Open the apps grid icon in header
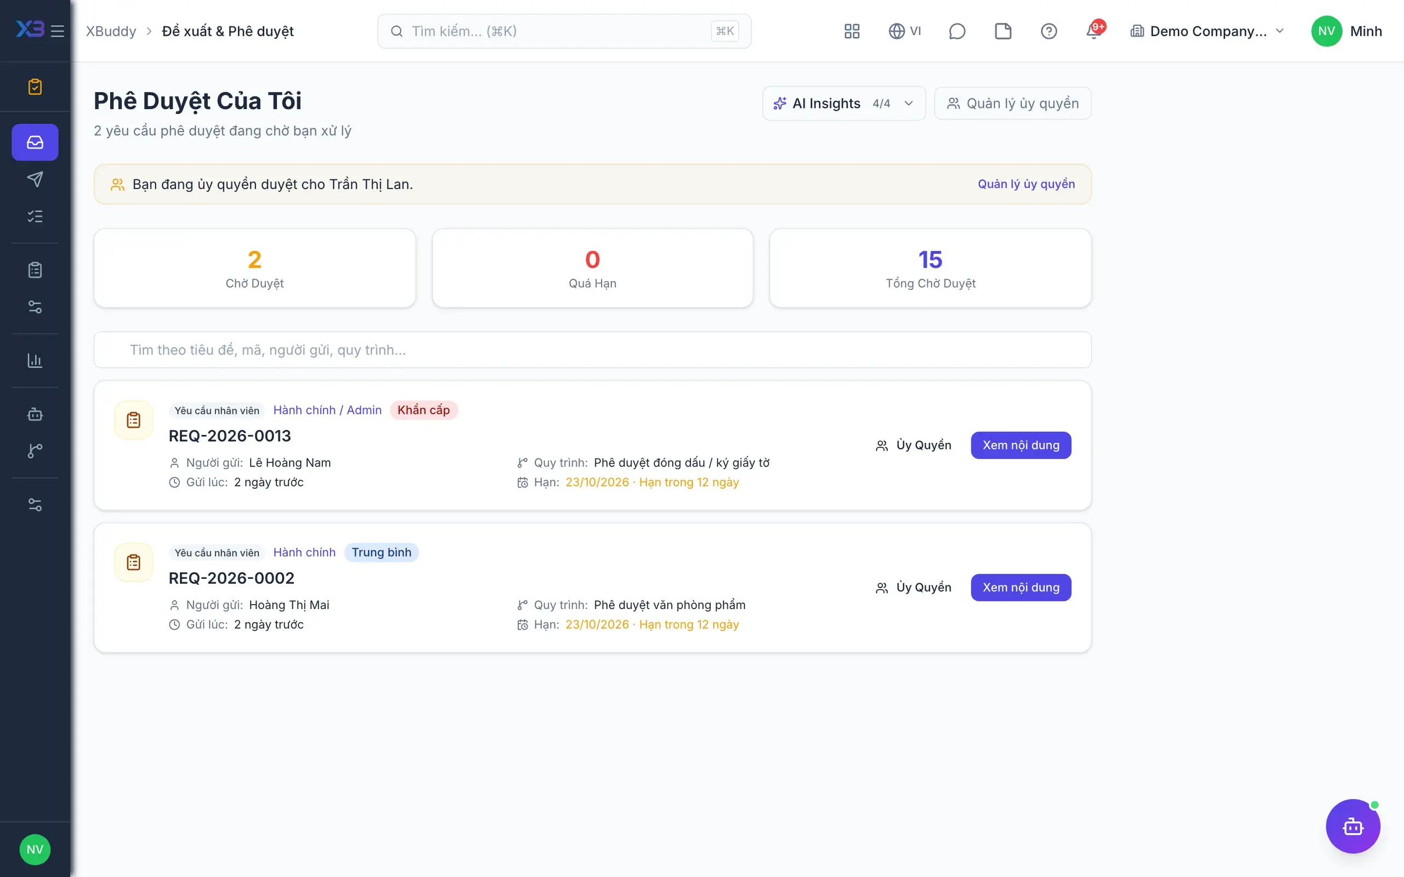Viewport: 1404px width, 877px height. 852,31
